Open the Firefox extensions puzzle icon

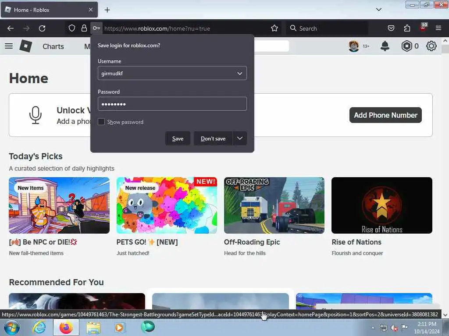pyautogui.click(x=407, y=28)
